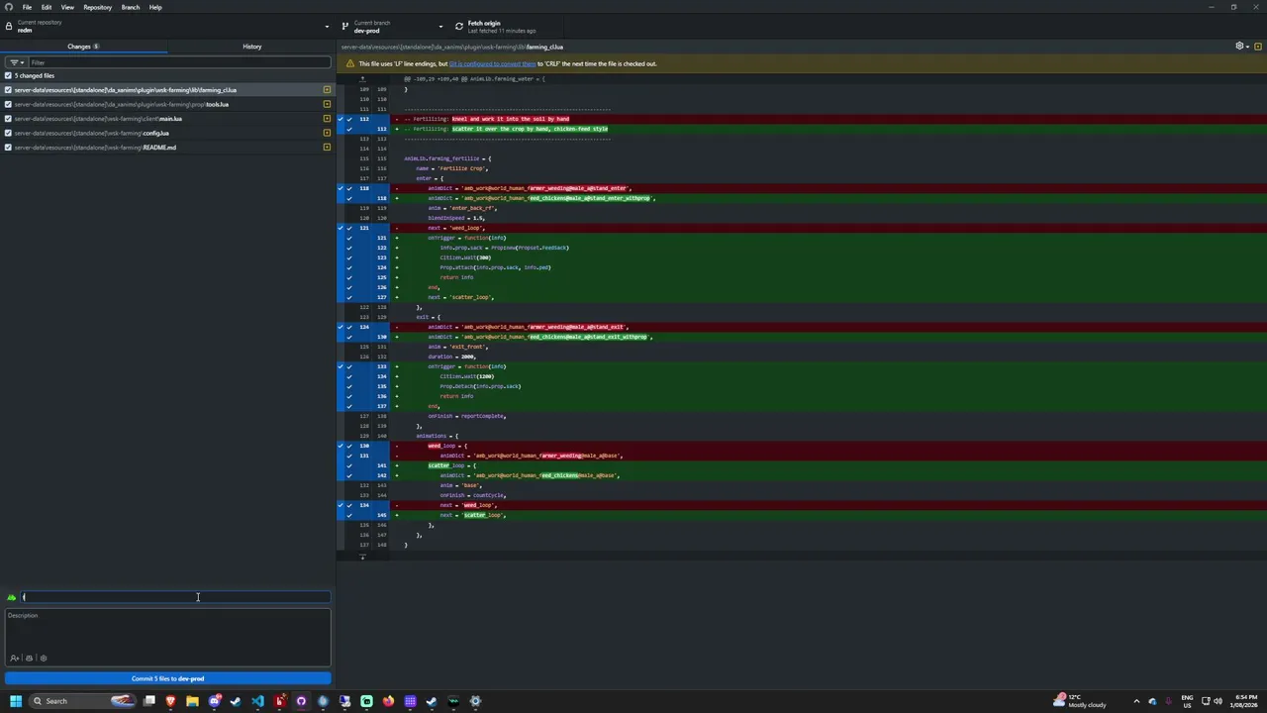Viewport: 1267px width, 713px height.
Task: Switch to the Changes tab
Action: (x=83, y=47)
